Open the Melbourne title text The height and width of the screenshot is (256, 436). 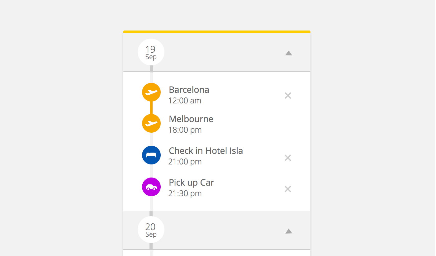pyautogui.click(x=191, y=119)
